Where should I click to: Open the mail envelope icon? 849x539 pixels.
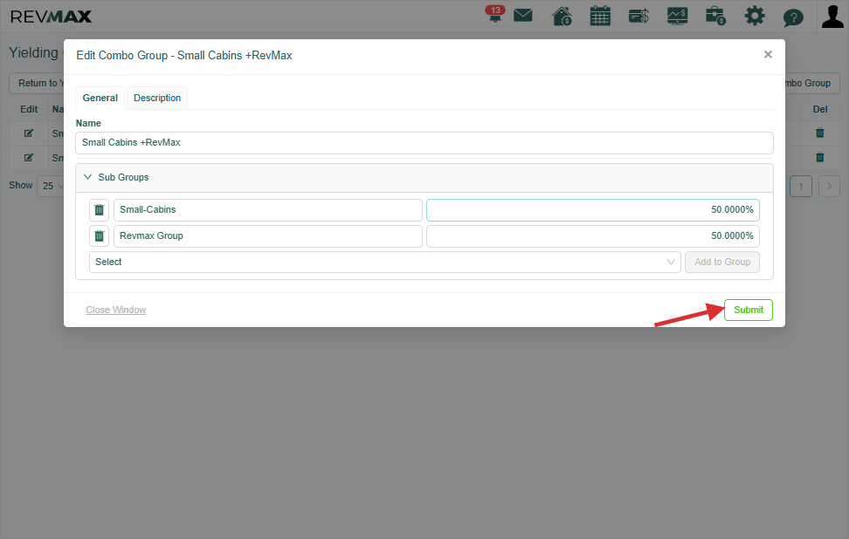pos(522,15)
